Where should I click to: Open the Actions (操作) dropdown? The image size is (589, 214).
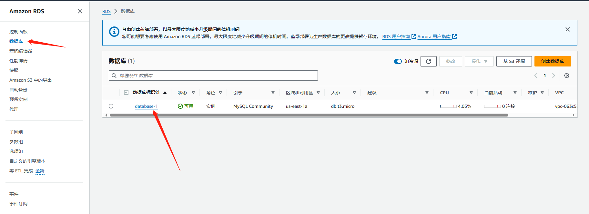[479, 61]
